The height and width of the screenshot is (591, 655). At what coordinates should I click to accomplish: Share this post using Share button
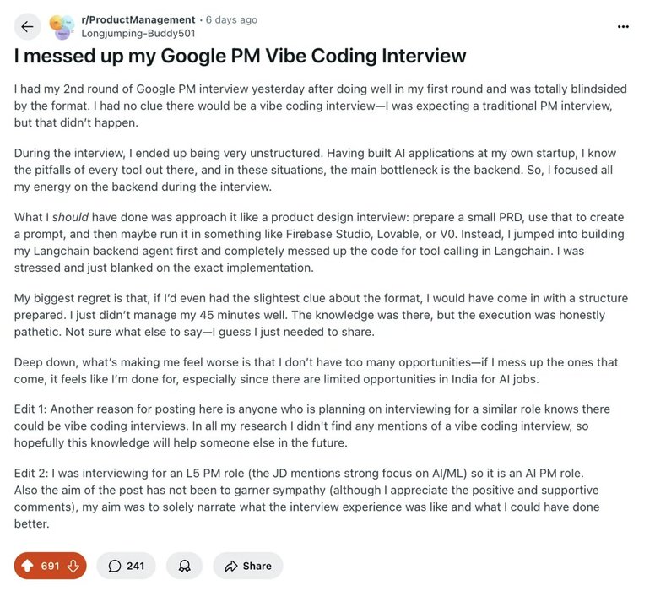(x=247, y=566)
